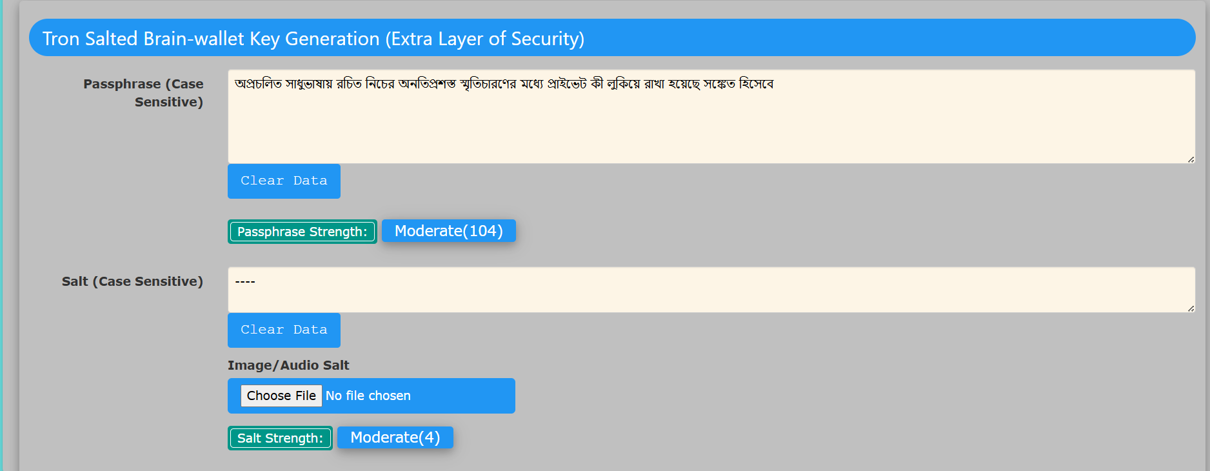Click inside the Passphrase text area
Screen dimensions: 1210x471
coord(711,117)
